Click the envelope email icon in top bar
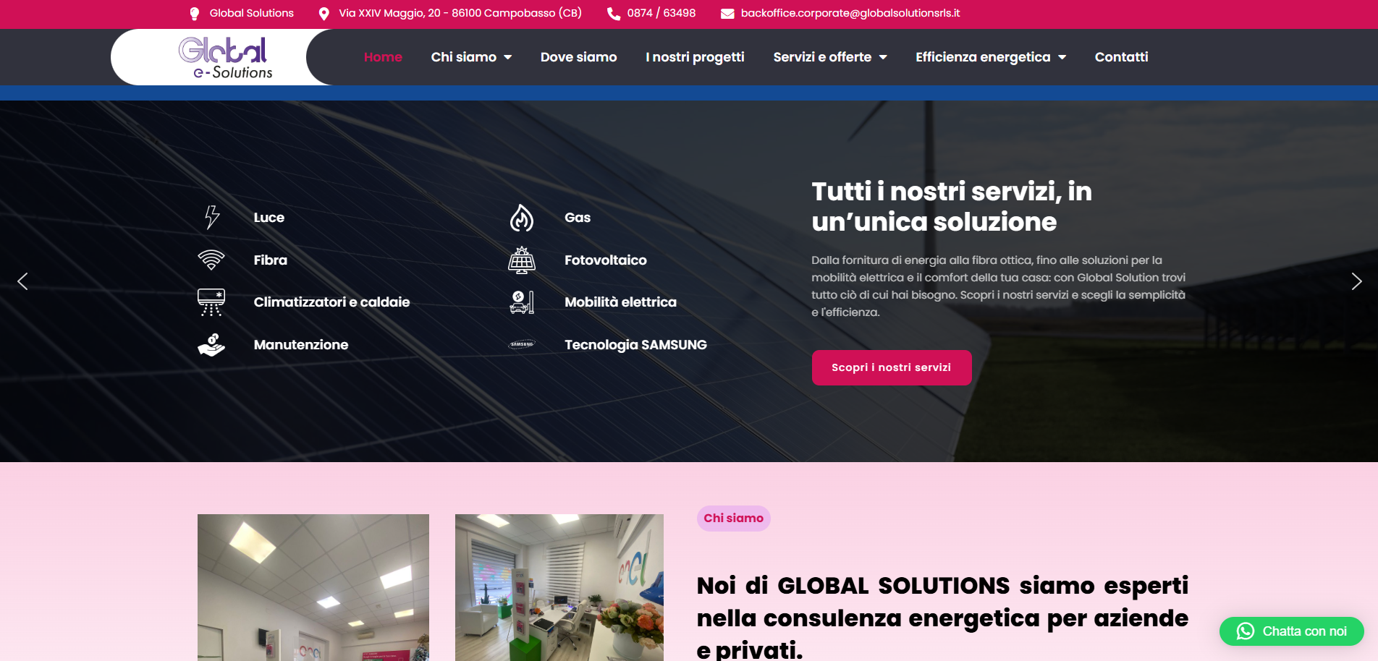 (727, 14)
